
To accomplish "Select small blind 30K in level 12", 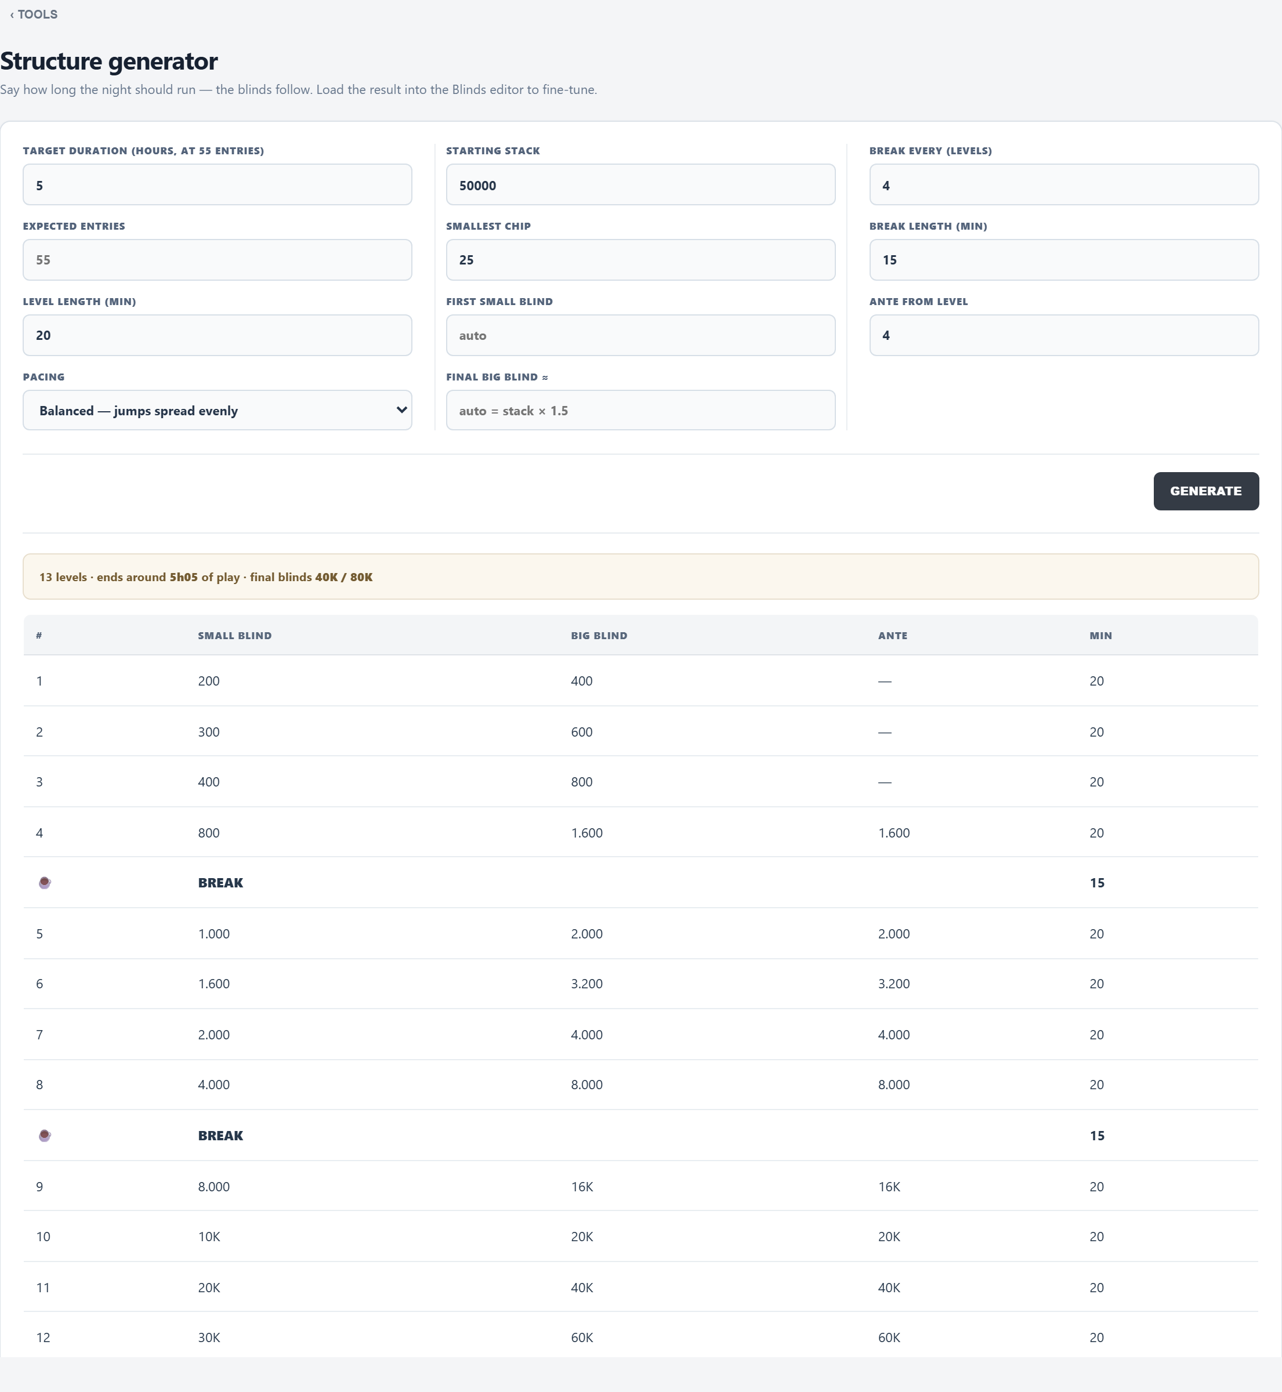I will click(x=209, y=1338).
